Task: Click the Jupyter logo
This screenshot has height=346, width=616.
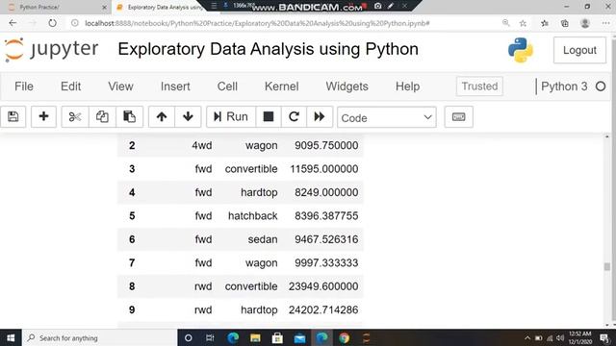Action: 51,50
